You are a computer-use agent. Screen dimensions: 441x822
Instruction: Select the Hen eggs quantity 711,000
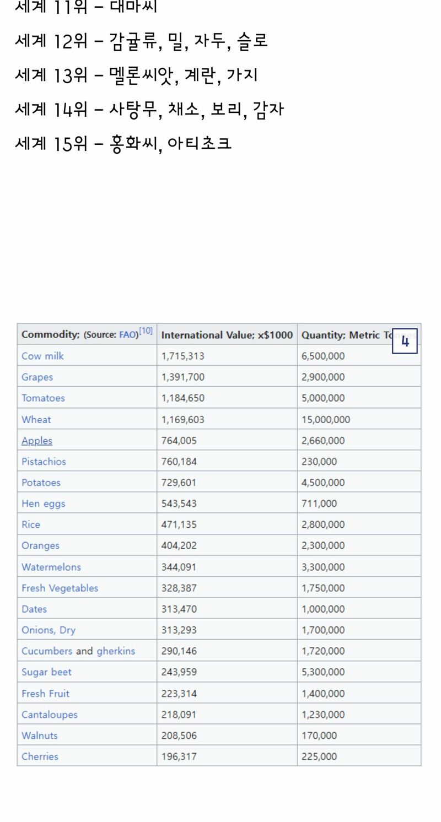click(x=319, y=503)
